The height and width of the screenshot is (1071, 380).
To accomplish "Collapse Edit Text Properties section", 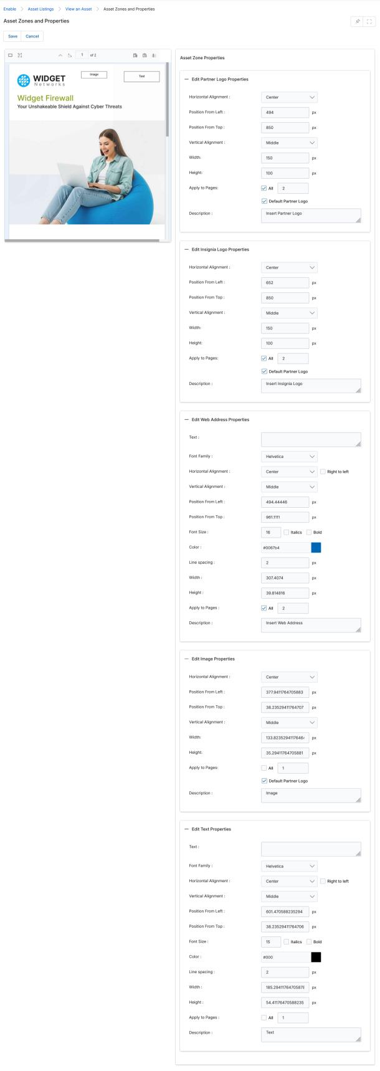I will [187, 829].
